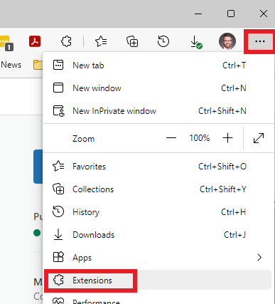Viewport: 275px width, 304px height.
Task: Click the 100% zoom level text
Action: pos(200,138)
